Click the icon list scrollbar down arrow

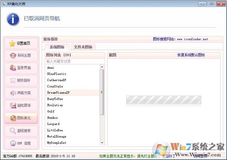pos(101,143)
